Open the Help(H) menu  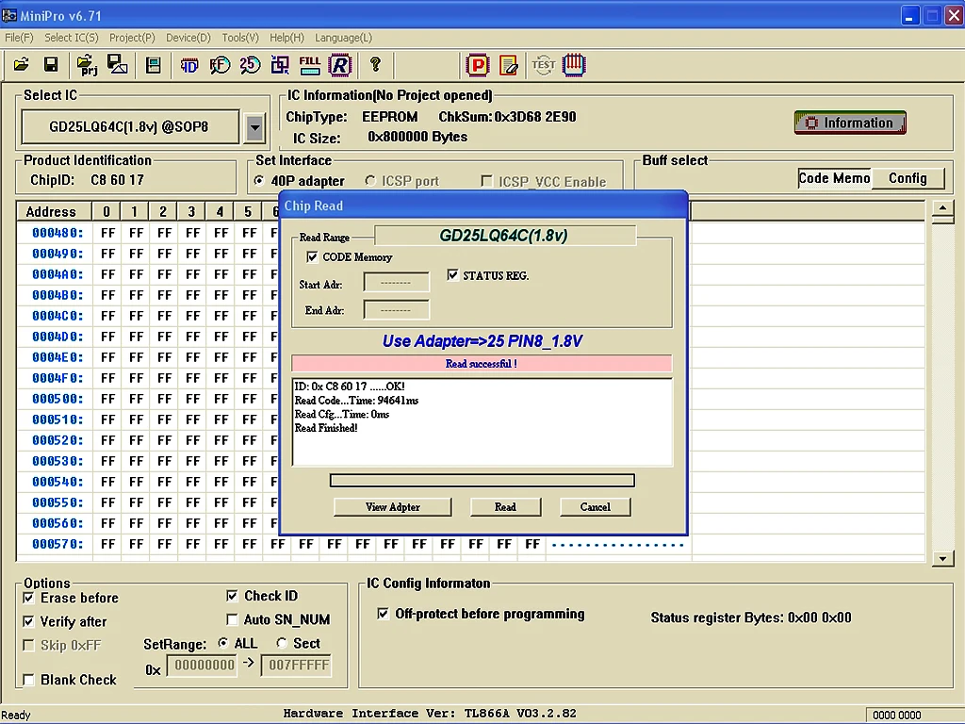(x=286, y=38)
